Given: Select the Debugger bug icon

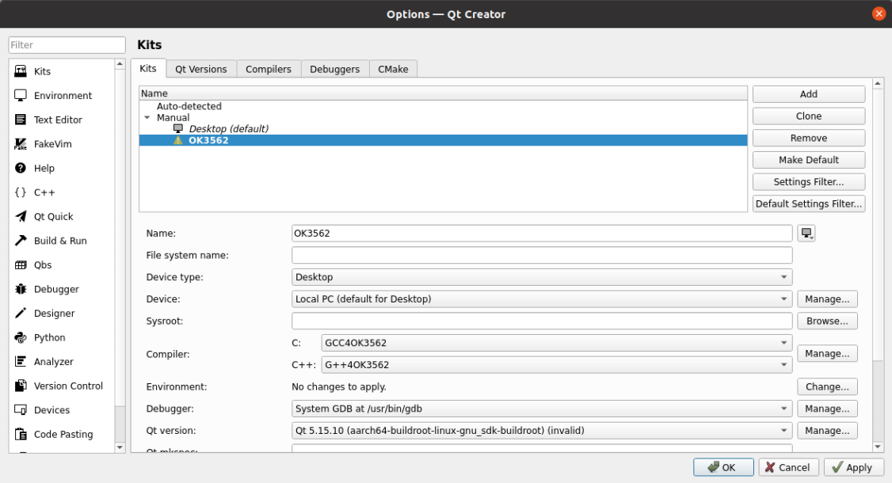Looking at the screenshot, I should coord(21,290).
